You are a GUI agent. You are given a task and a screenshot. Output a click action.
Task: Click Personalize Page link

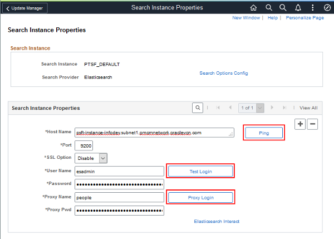tap(305, 18)
